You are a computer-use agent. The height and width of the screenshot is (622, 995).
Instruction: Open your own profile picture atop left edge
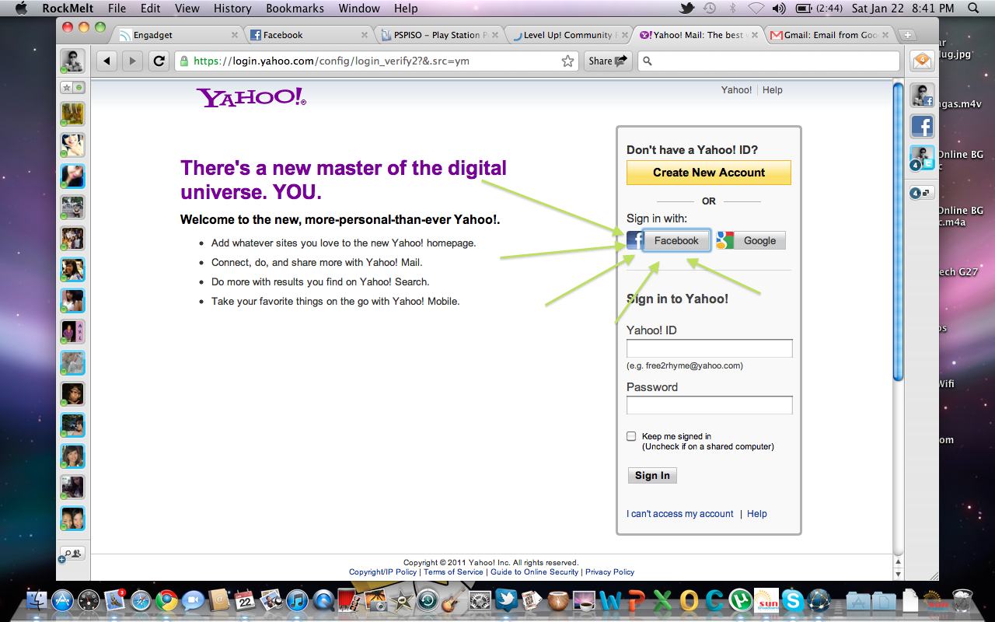click(73, 61)
